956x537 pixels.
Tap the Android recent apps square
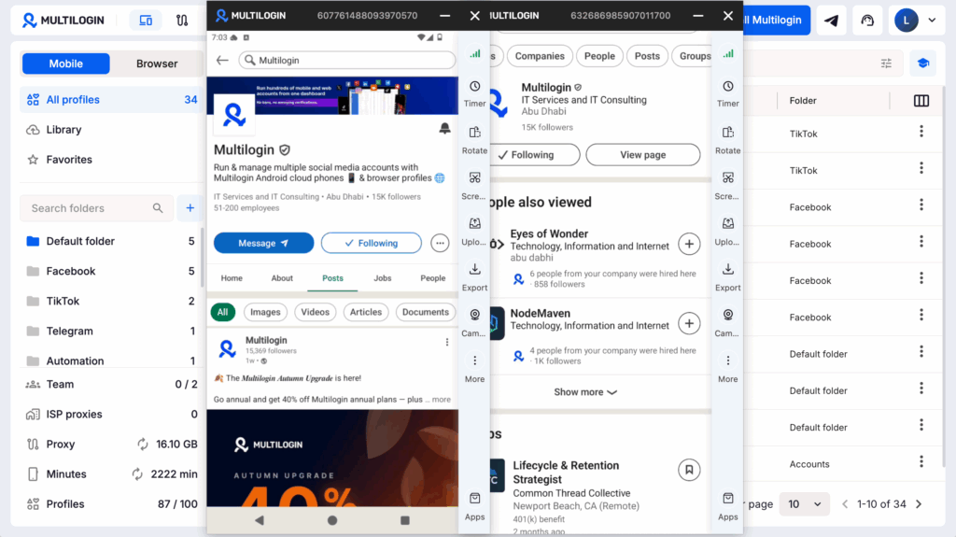(405, 520)
